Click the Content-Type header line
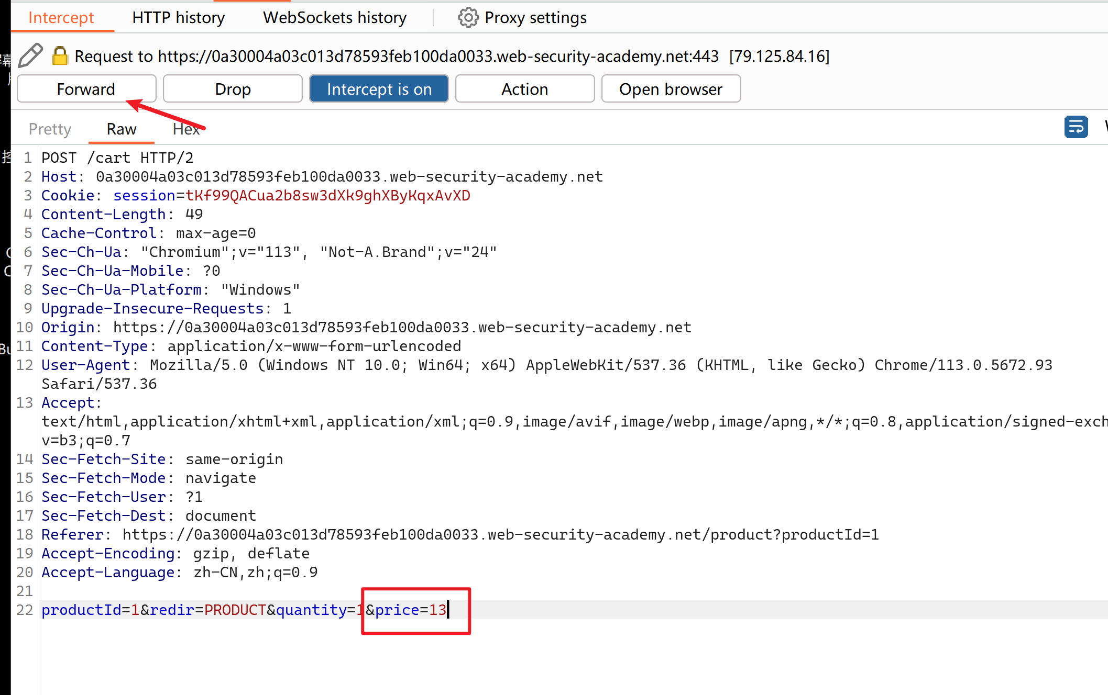The image size is (1108, 695). [251, 346]
